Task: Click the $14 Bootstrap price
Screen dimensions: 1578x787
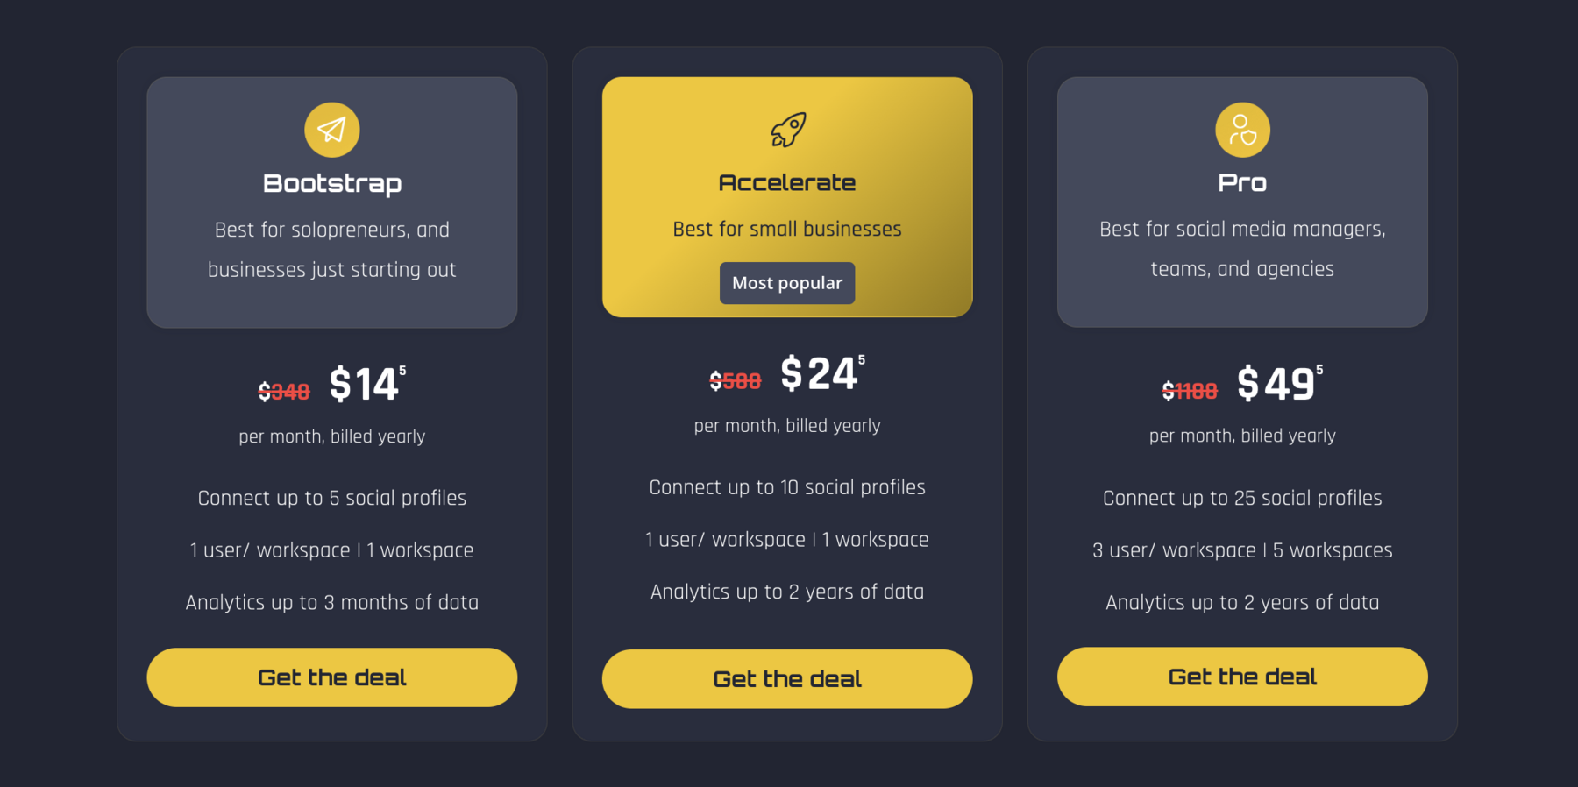Action: [x=365, y=385]
